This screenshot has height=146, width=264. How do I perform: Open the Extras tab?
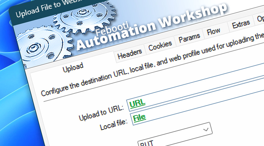(x=241, y=25)
